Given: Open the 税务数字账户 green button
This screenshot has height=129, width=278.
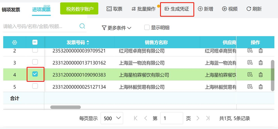Looking at the screenshot, I should point(79,9).
